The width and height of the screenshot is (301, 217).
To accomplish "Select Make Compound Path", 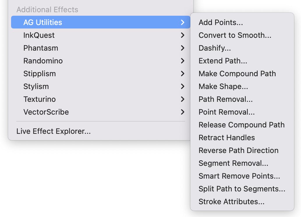I will click(x=237, y=74).
